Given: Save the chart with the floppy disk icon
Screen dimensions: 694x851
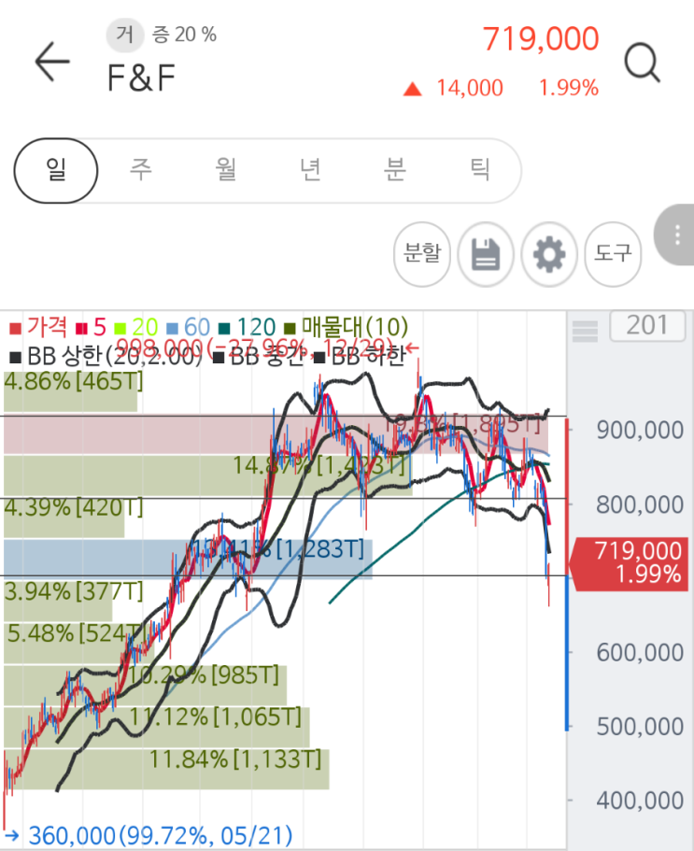Looking at the screenshot, I should click(x=485, y=254).
